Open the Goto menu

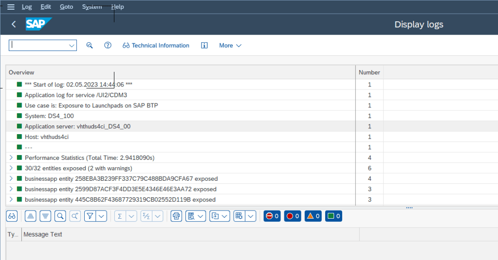66,7
